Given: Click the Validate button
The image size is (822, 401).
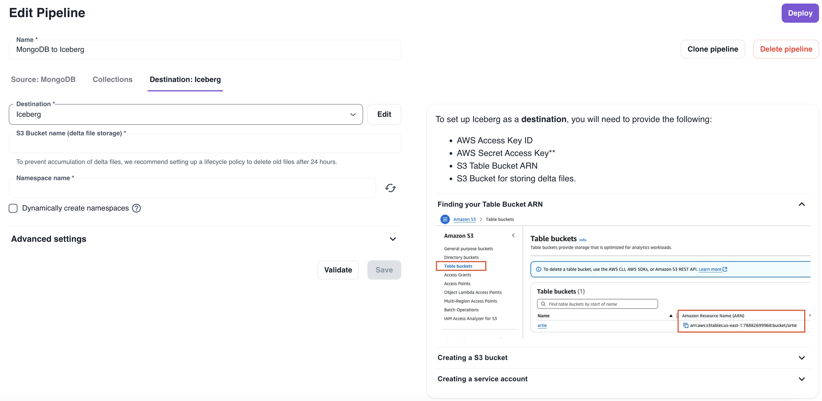Looking at the screenshot, I should [338, 270].
